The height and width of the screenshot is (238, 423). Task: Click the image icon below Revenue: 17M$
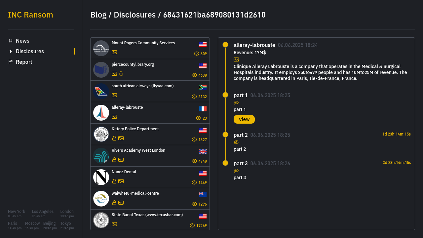click(236, 59)
